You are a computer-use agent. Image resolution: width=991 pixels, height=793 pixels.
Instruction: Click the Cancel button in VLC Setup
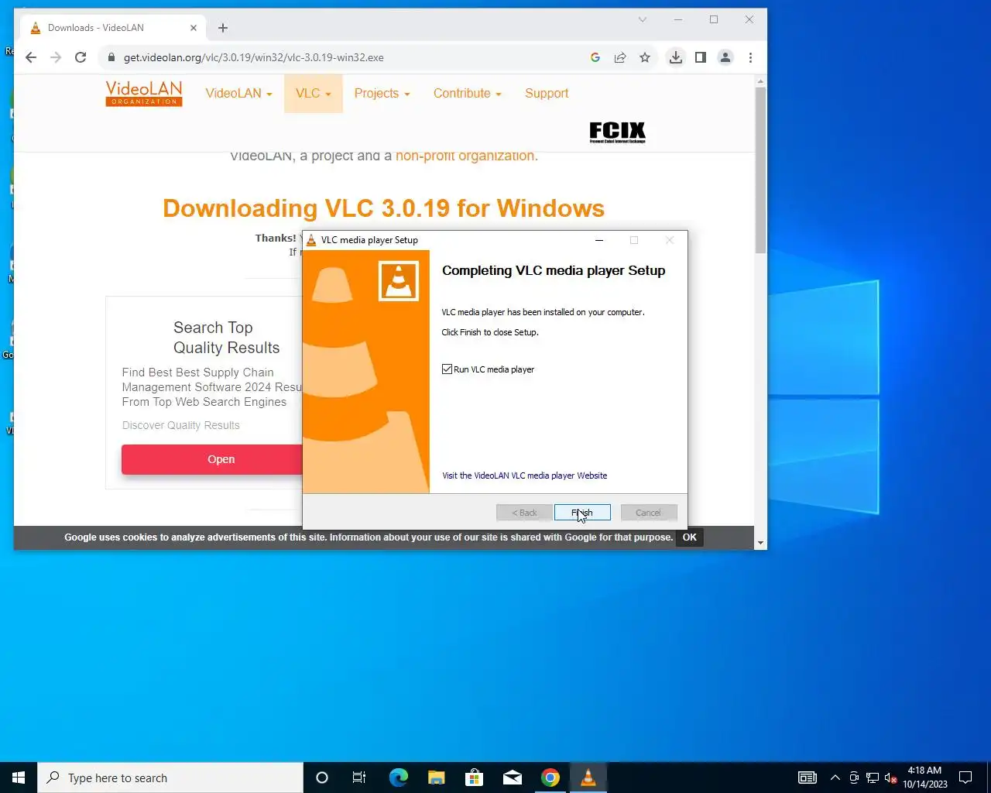[649, 513]
